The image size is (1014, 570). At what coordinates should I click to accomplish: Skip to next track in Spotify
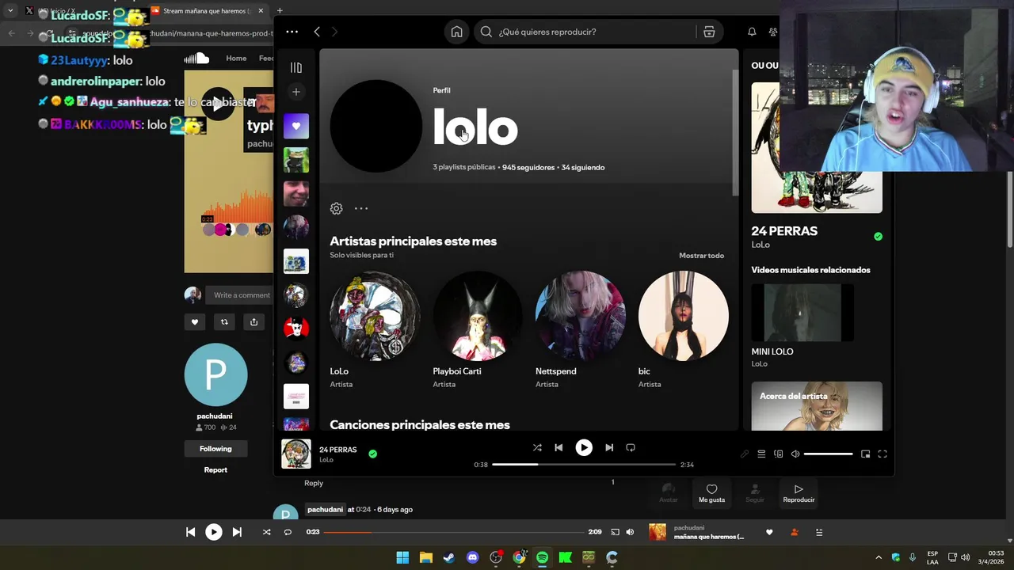click(x=609, y=447)
